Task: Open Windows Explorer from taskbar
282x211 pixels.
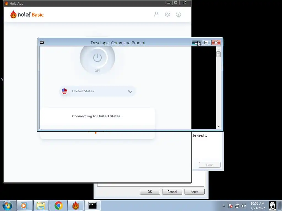Action: [x=41, y=206]
